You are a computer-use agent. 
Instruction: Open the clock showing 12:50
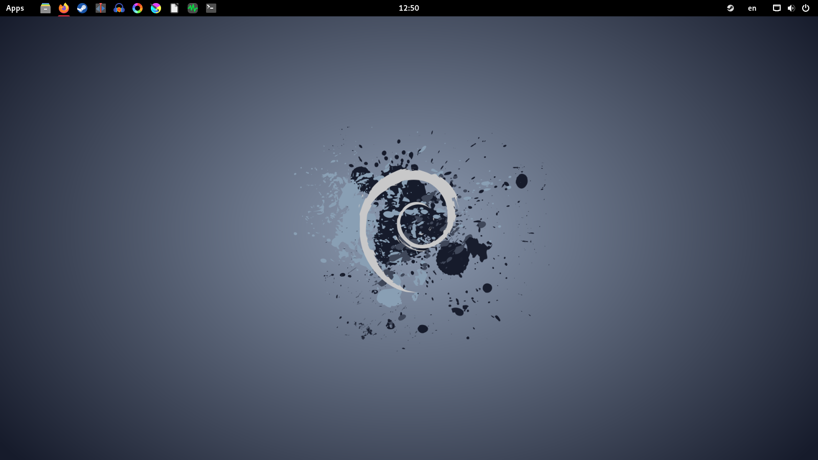point(409,8)
